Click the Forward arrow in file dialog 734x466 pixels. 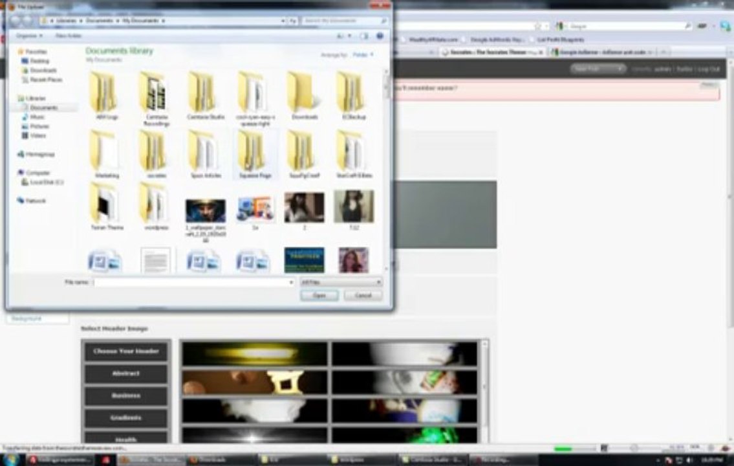coord(28,21)
